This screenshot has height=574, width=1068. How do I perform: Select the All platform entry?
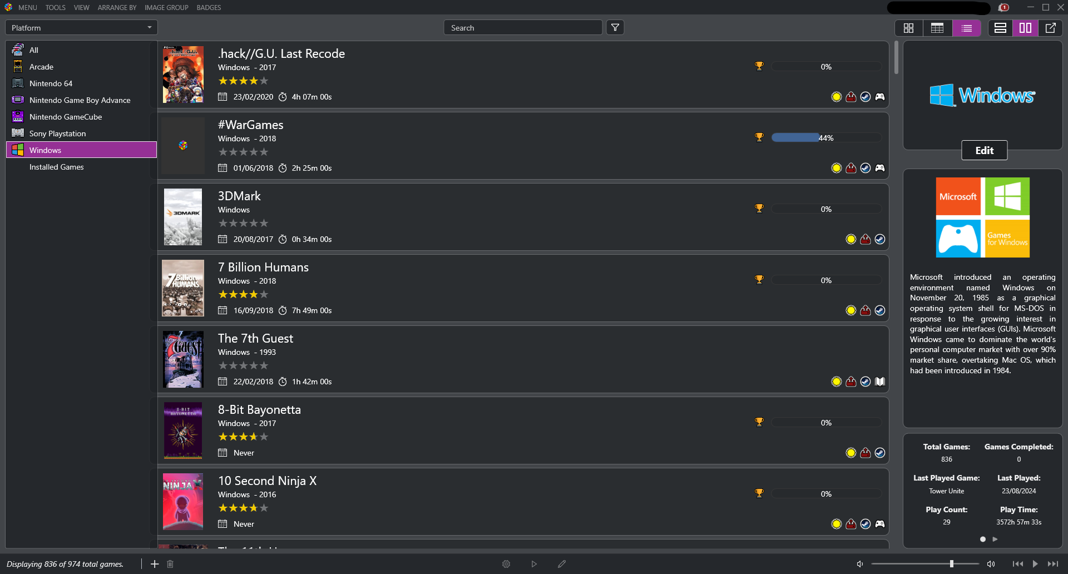click(81, 50)
